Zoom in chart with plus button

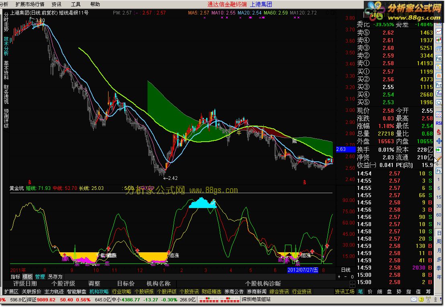pos(339,276)
